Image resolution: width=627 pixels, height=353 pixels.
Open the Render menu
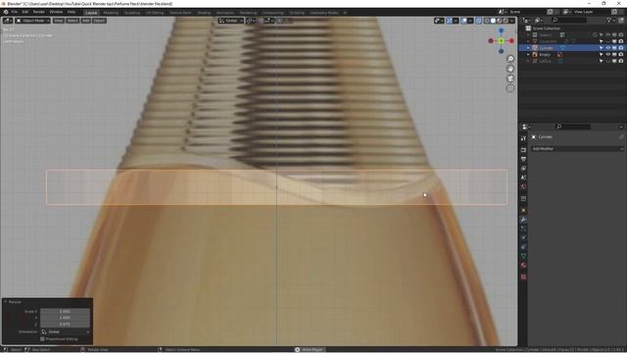[x=39, y=12]
